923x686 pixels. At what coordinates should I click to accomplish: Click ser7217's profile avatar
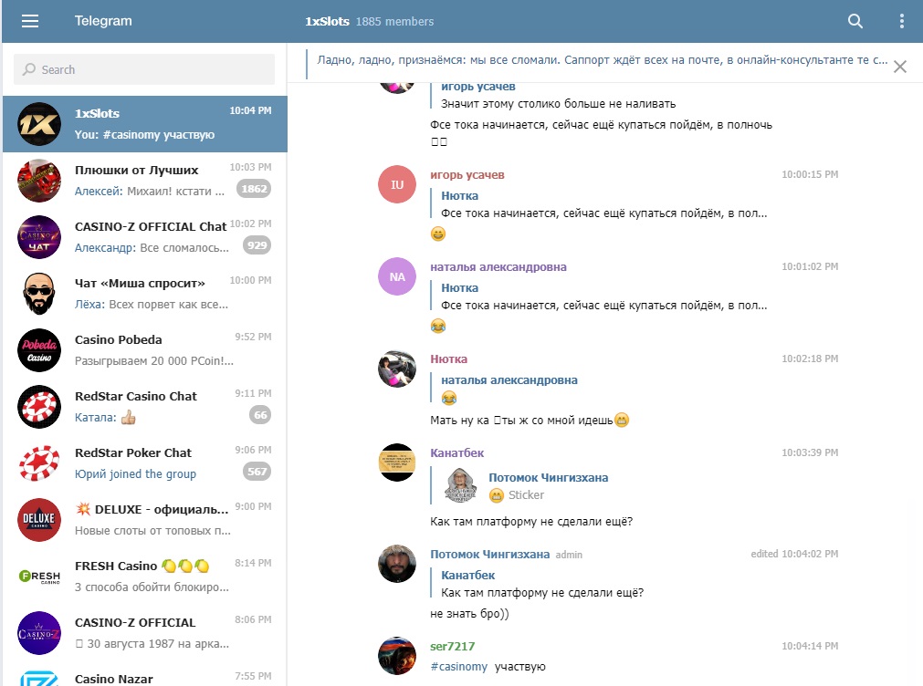(397, 655)
